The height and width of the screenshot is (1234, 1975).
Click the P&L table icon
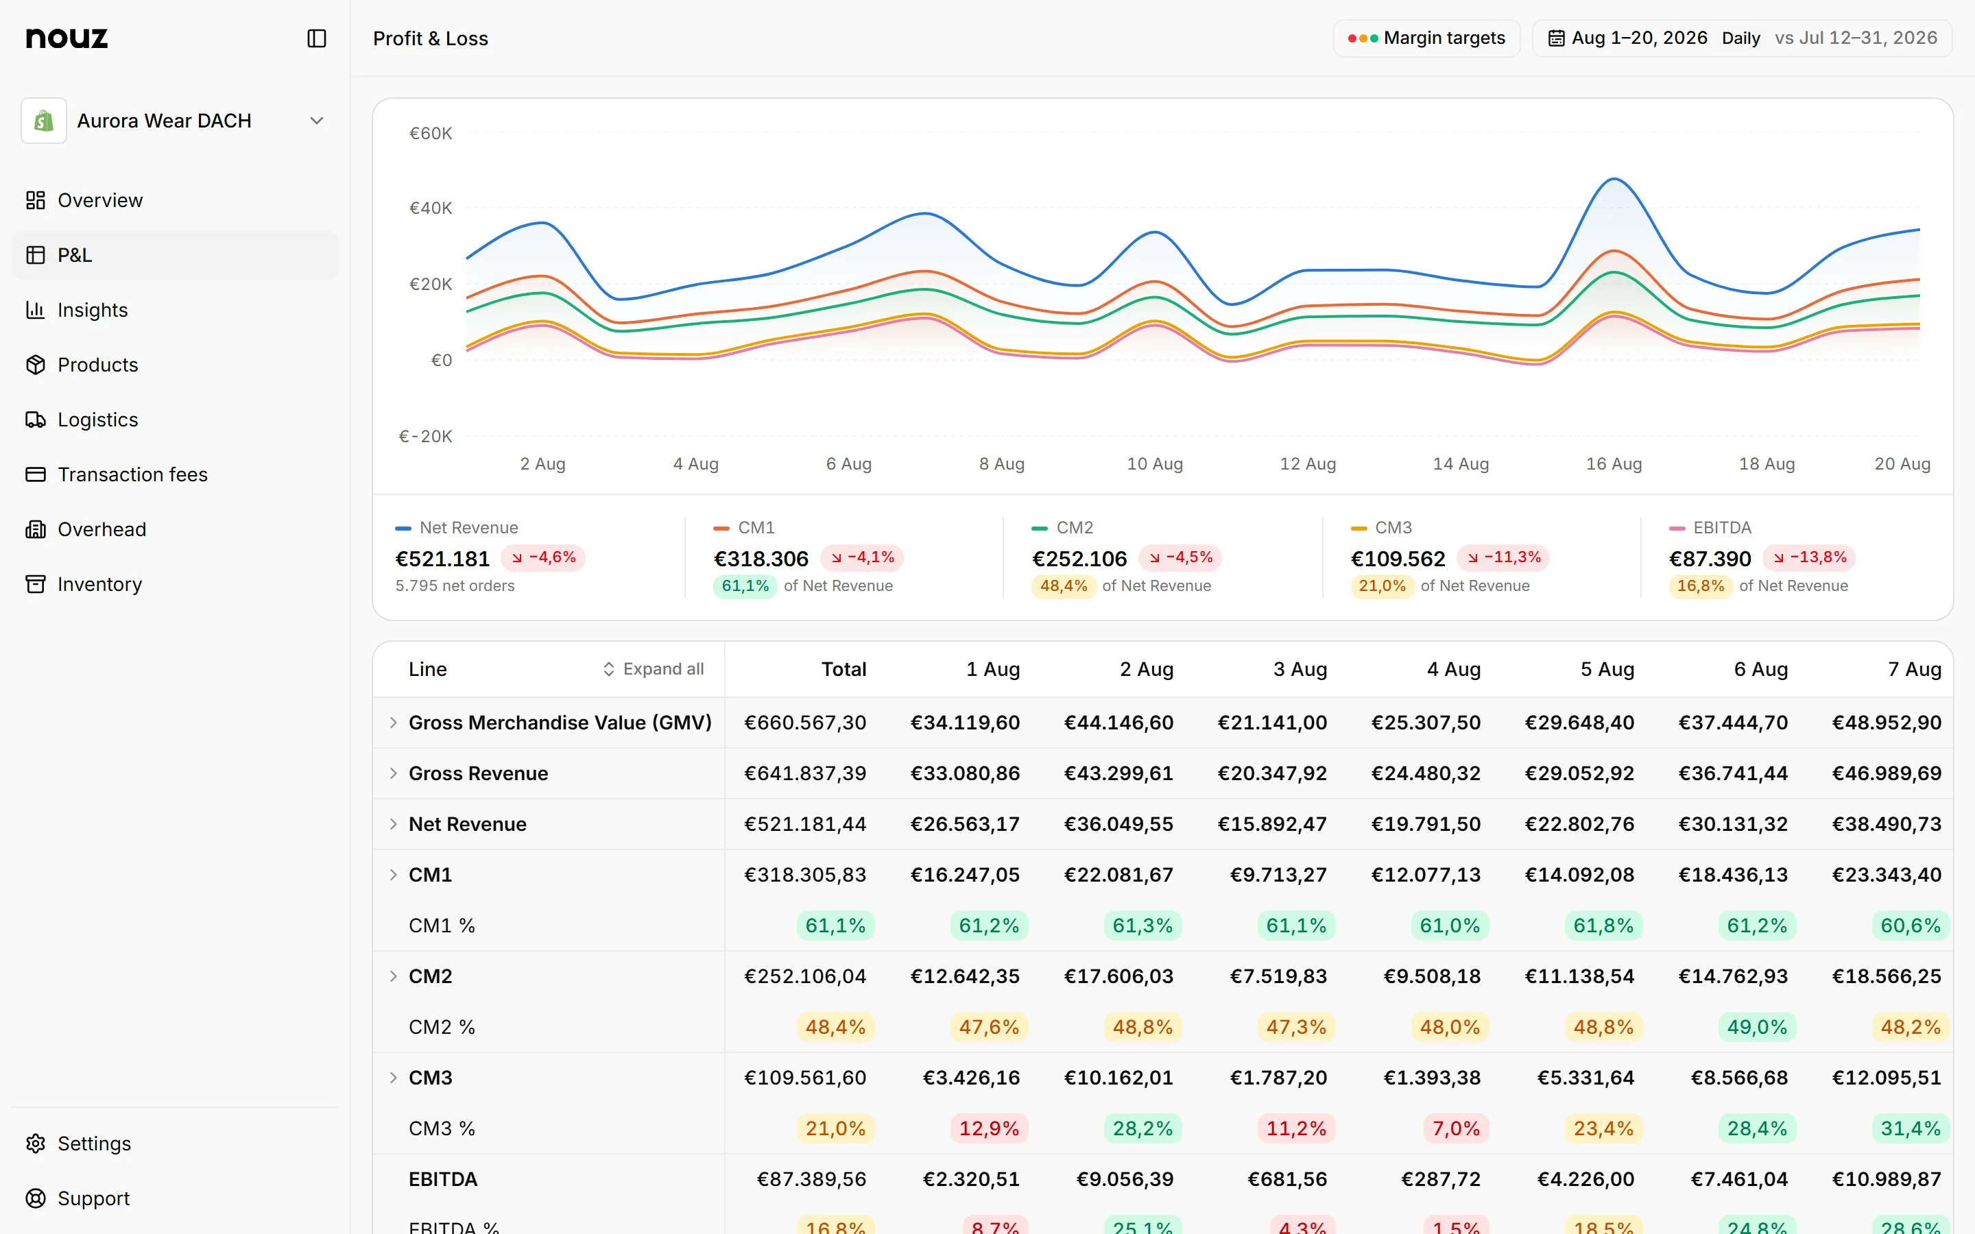[x=35, y=254]
